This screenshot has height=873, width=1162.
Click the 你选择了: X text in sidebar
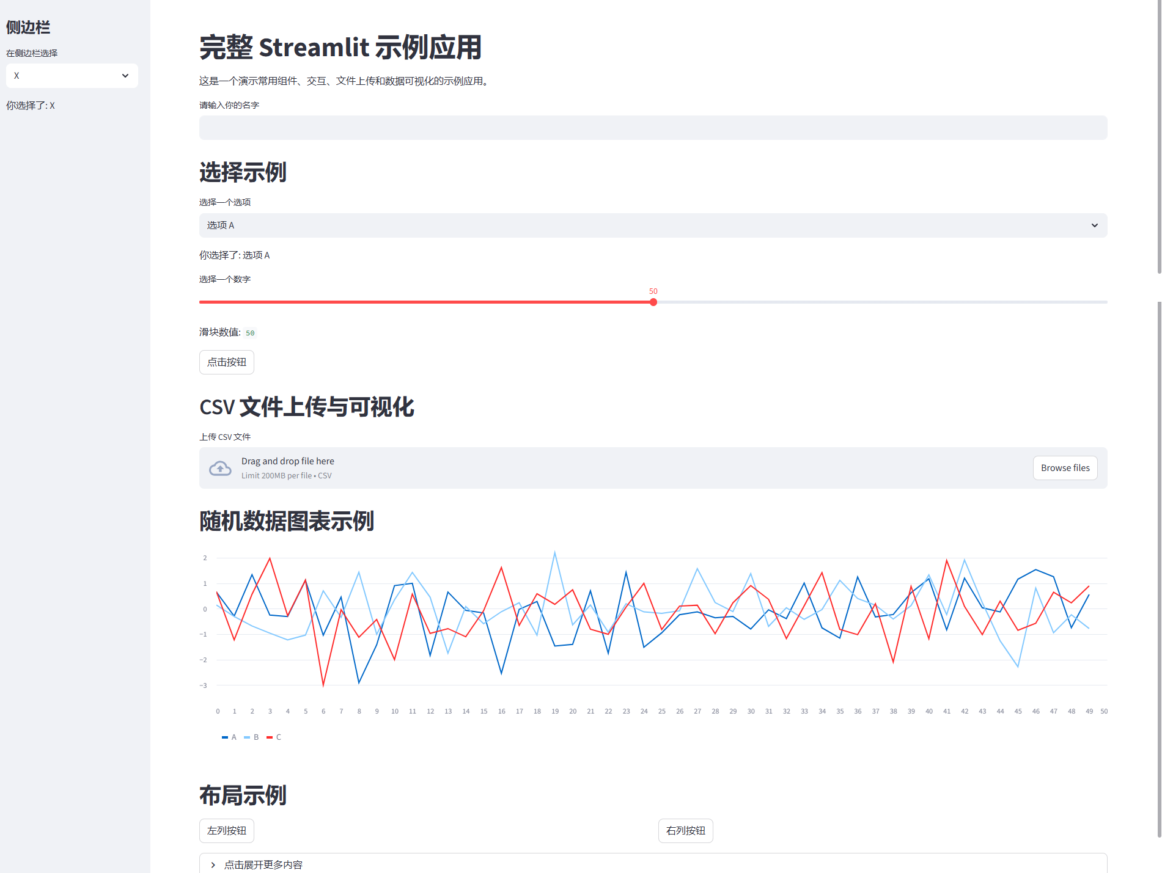[x=31, y=106]
